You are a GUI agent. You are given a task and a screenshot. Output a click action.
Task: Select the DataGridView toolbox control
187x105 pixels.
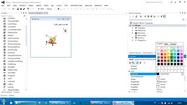click(x=13, y=32)
